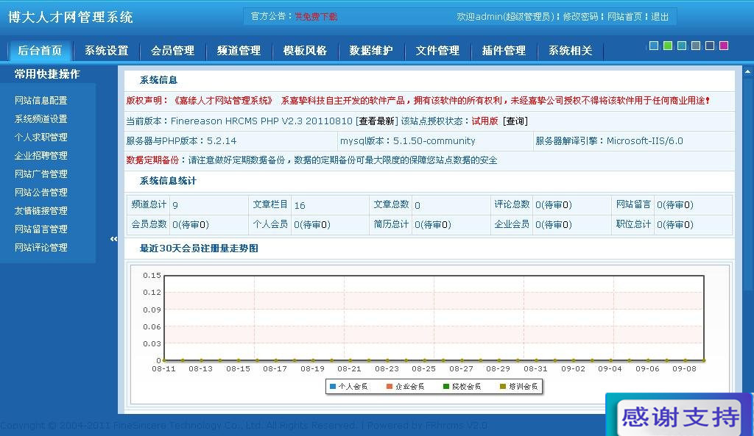754x436 pixels.
Task: Click the 简历总计 0(待审0) cell
Action: tap(433, 224)
